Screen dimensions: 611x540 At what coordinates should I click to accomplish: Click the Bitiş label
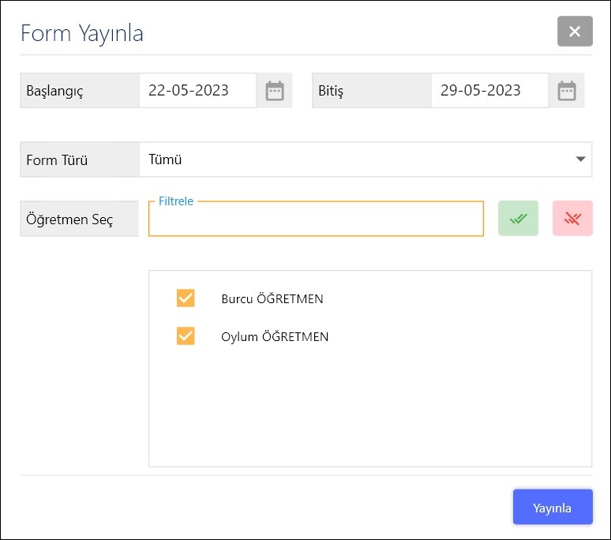coord(331,91)
